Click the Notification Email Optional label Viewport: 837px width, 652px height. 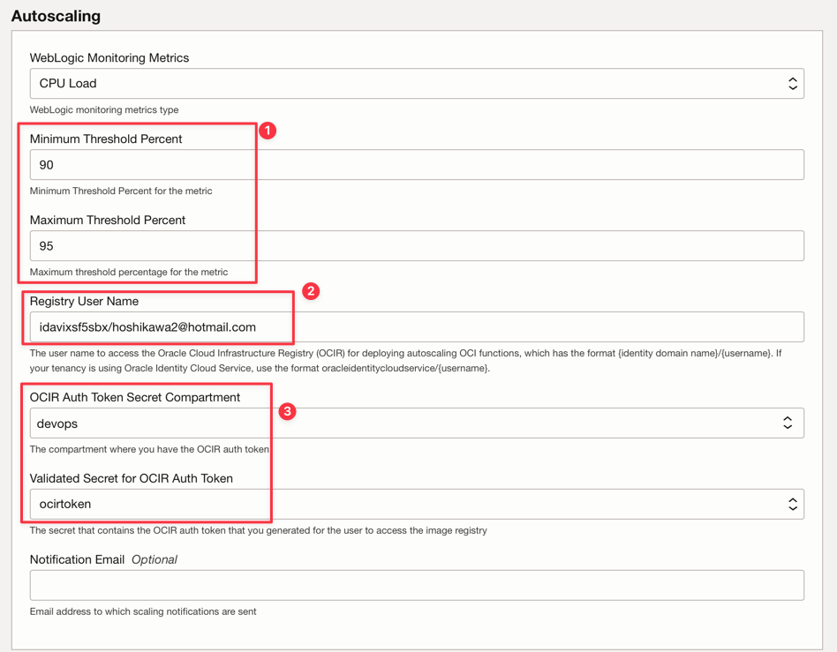pos(103,559)
